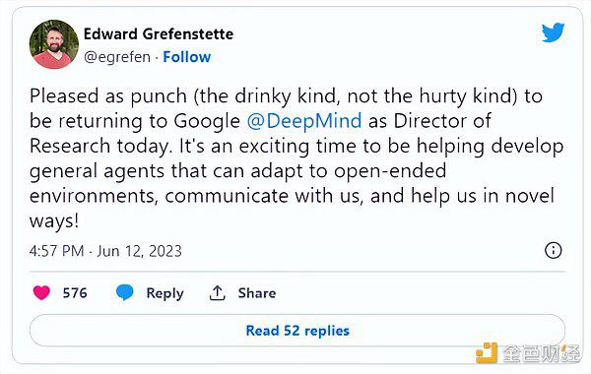The width and height of the screenshot is (591, 374).
Task: Click the Edward Grefenstette display name
Action: (159, 33)
